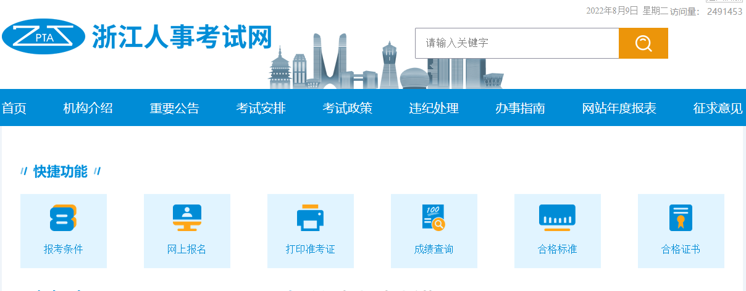Screen dimensions: 746x291
Task: Open the 成绩查询 score lookup icon
Action: (x=434, y=217)
